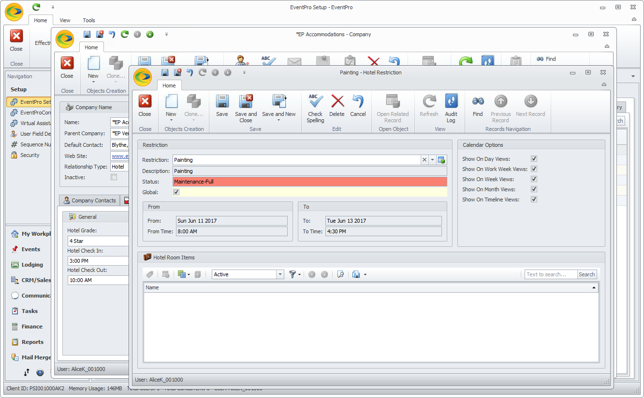Click the Name column sort arrow
This screenshot has width=644, height=398.
pos(594,287)
